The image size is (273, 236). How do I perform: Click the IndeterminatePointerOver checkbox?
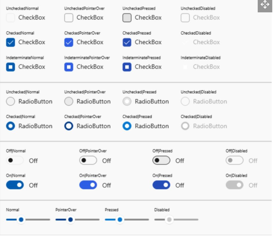[69, 67]
